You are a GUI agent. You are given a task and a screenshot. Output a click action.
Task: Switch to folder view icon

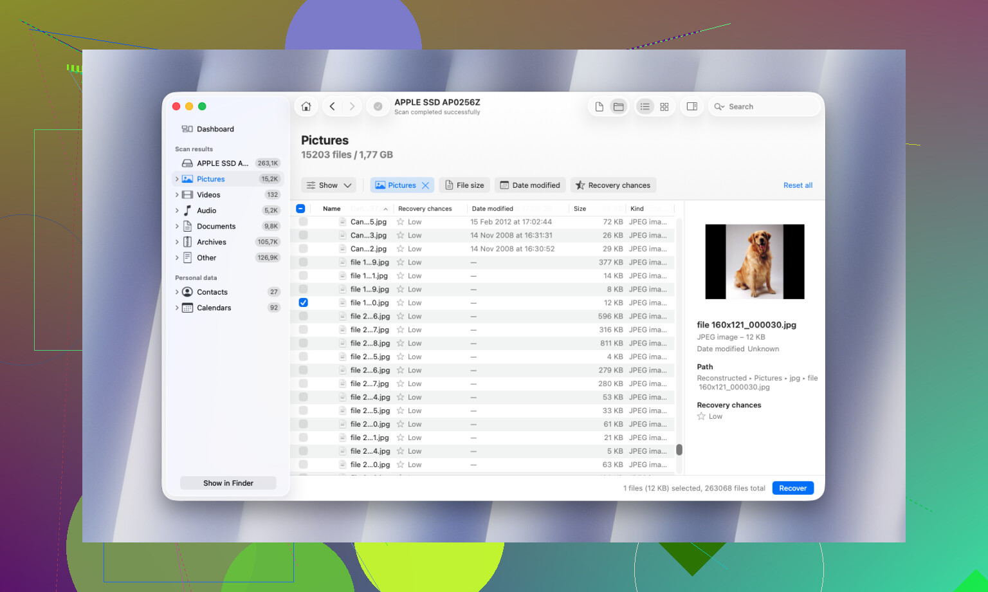(x=618, y=107)
